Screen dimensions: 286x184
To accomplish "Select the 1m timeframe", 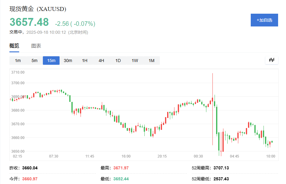I will click(x=18, y=61).
